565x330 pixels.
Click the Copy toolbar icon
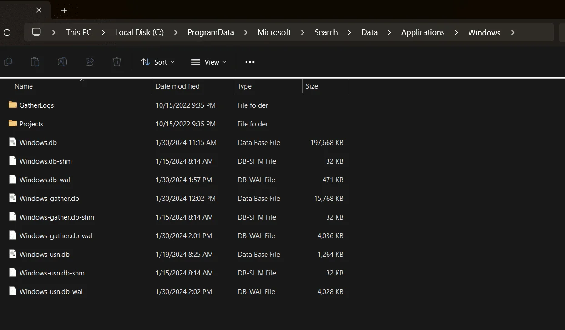pyautogui.click(x=8, y=62)
